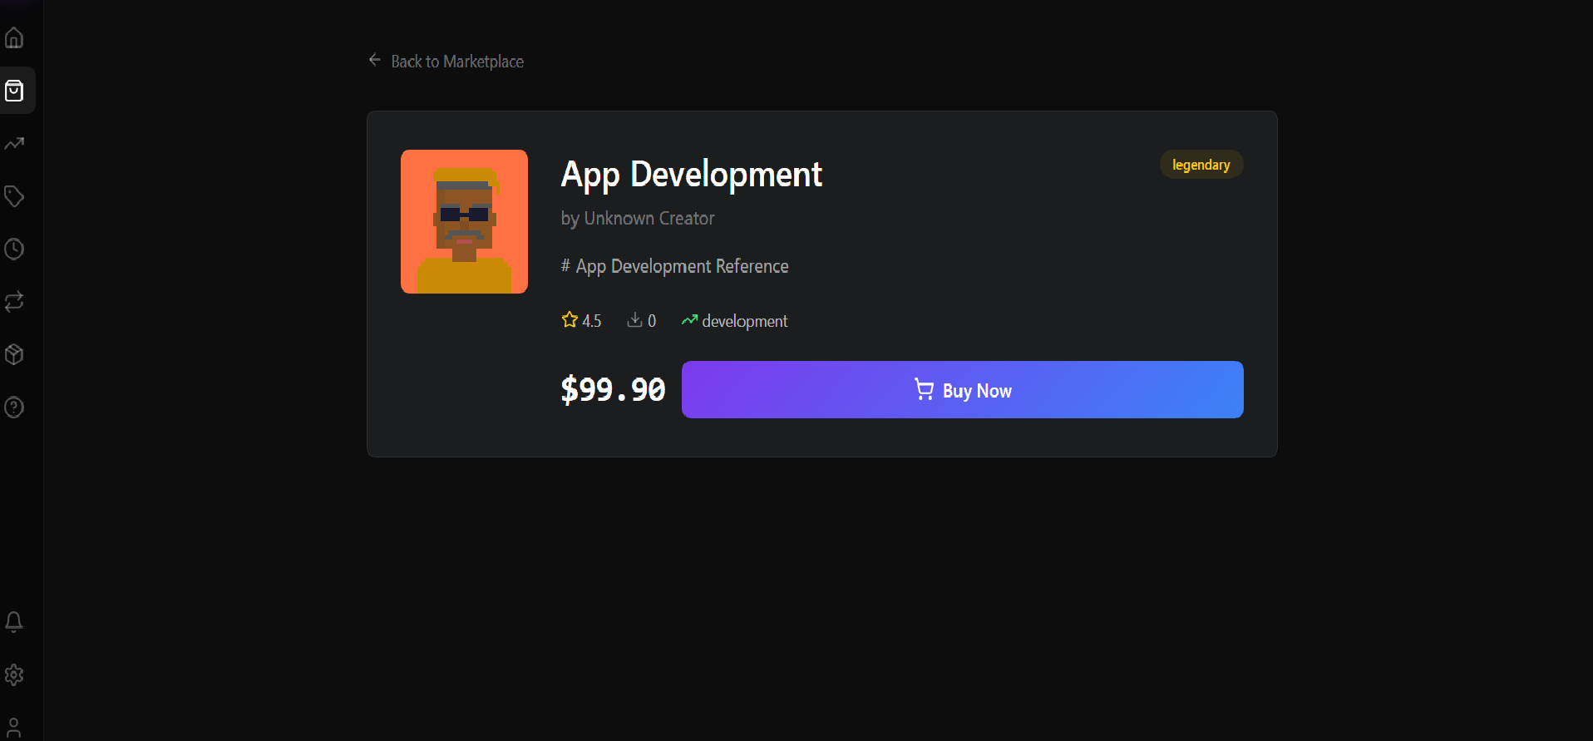The height and width of the screenshot is (741, 1593).
Task: Click the pixel avatar thumbnail image
Action: (464, 221)
